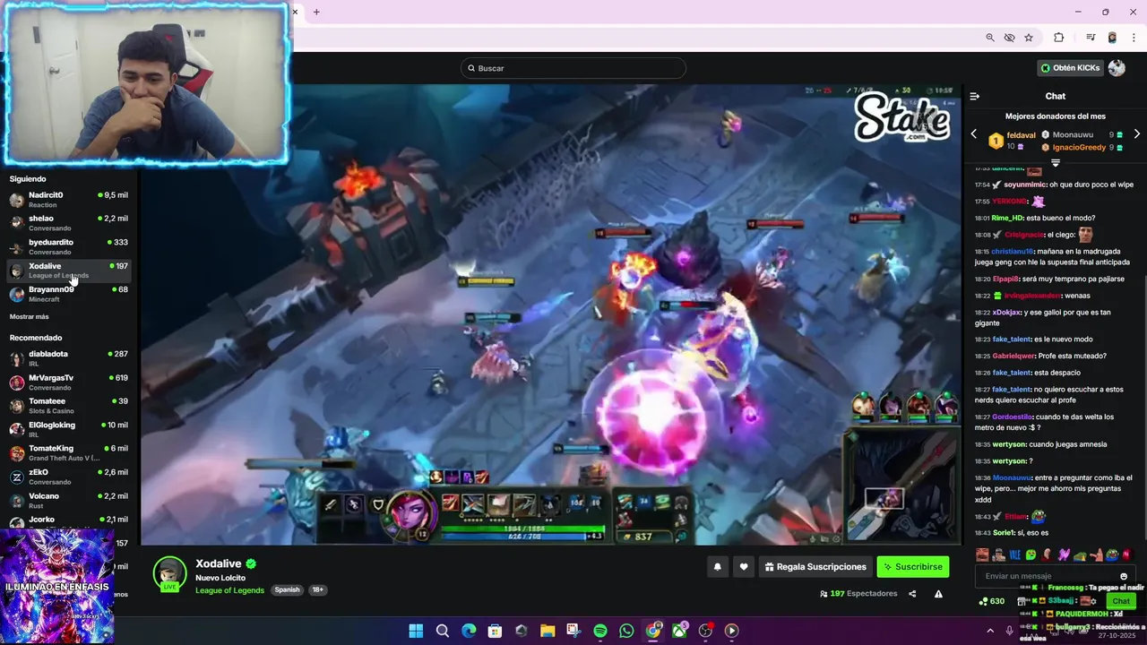
Task: Open Nadircit0 channel in sidebar
Action: pos(68,199)
